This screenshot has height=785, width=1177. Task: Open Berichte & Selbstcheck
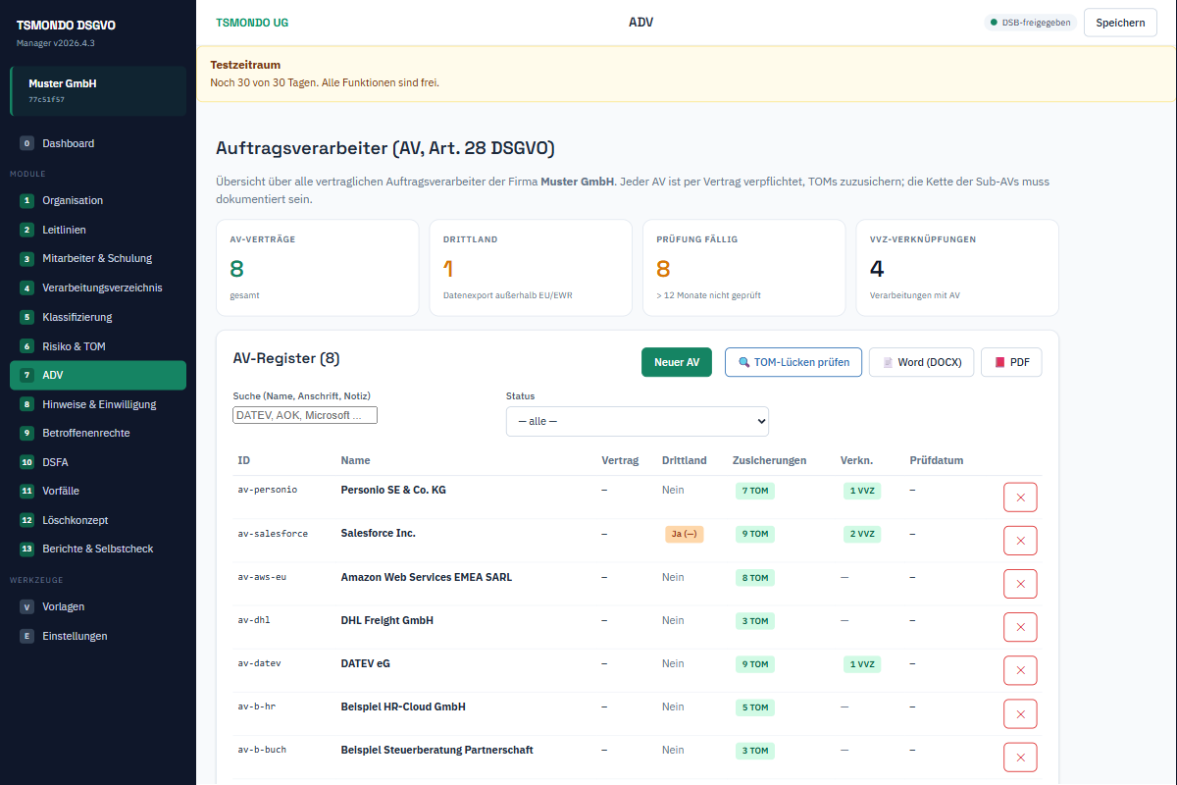(x=98, y=549)
